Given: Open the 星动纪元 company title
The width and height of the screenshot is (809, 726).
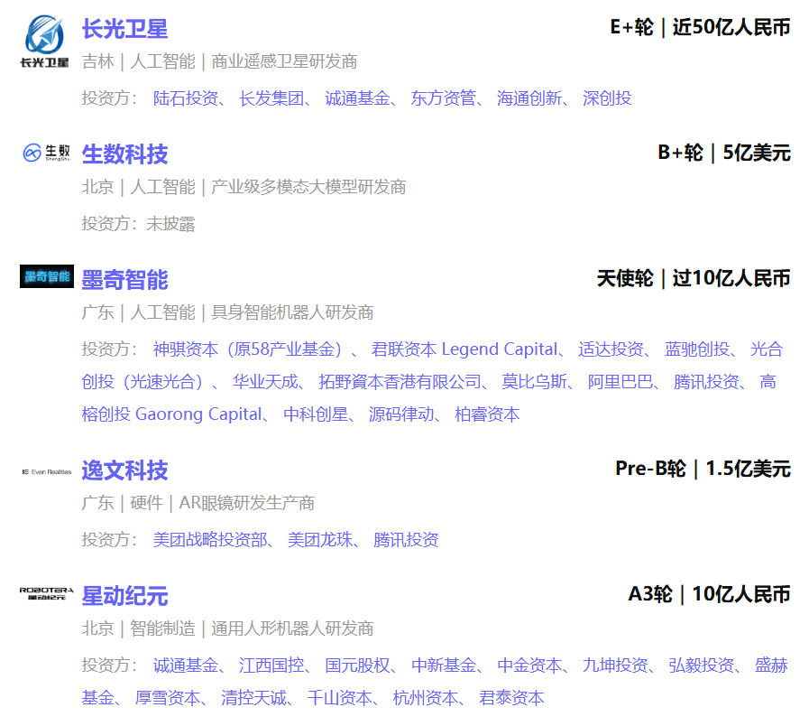Looking at the screenshot, I should [124, 596].
